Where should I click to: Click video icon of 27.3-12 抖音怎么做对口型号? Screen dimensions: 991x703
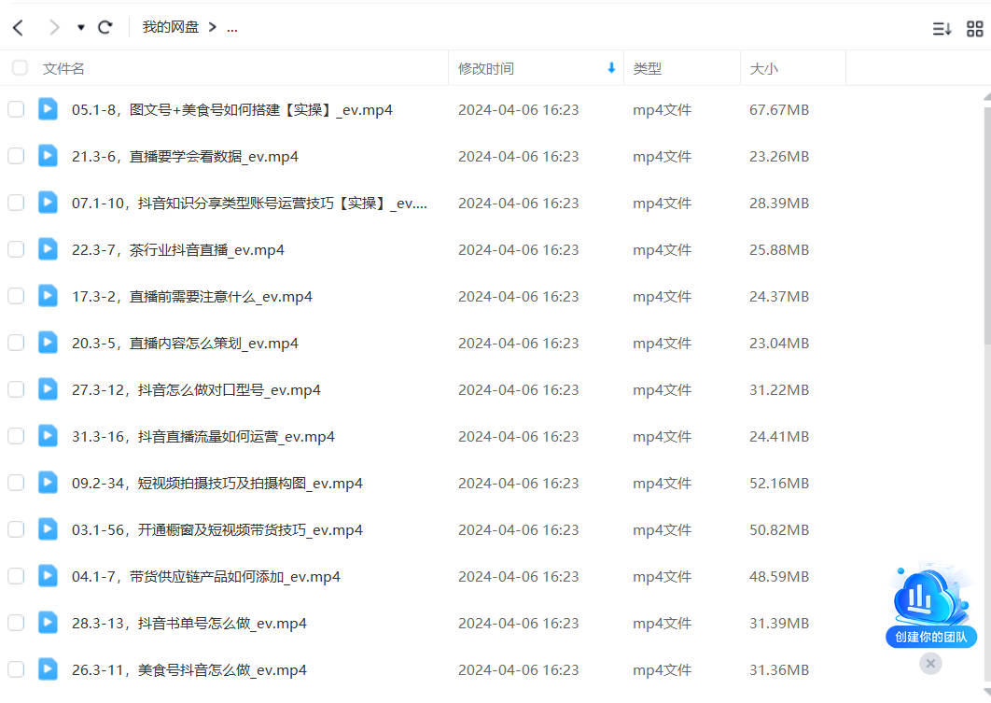[x=48, y=388]
